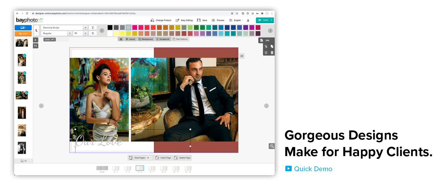Screen dimensions: 439x193
Task: Expand the photo panel with arrow toggle
Action: click(35, 40)
